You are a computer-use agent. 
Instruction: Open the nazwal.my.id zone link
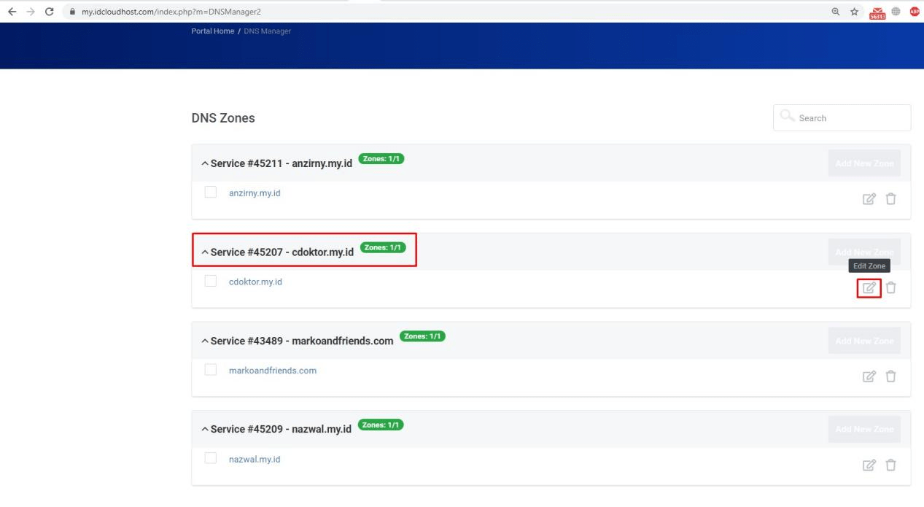254,458
